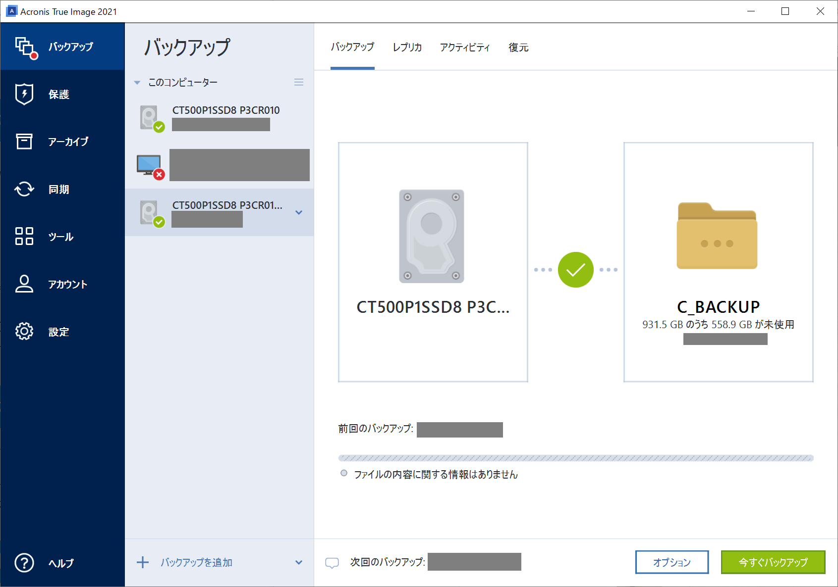Click the バックアップを追加 link
The image size is (838, 587).
point(196,562)
